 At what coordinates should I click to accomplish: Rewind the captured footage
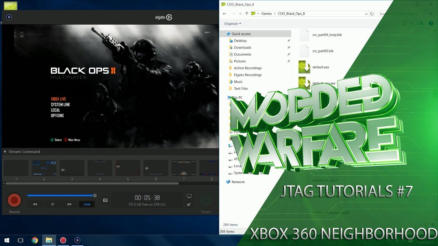tap(35, 204)
